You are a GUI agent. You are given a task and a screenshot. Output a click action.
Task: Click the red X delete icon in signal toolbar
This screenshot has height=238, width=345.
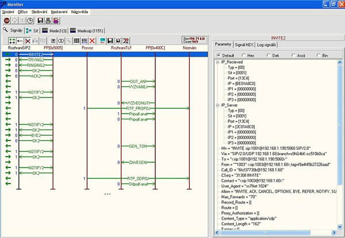(x=93, y=41)
